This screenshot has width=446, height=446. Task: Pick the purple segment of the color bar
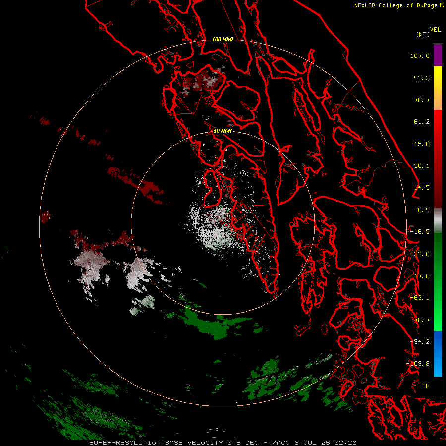(x=438, y=55)
